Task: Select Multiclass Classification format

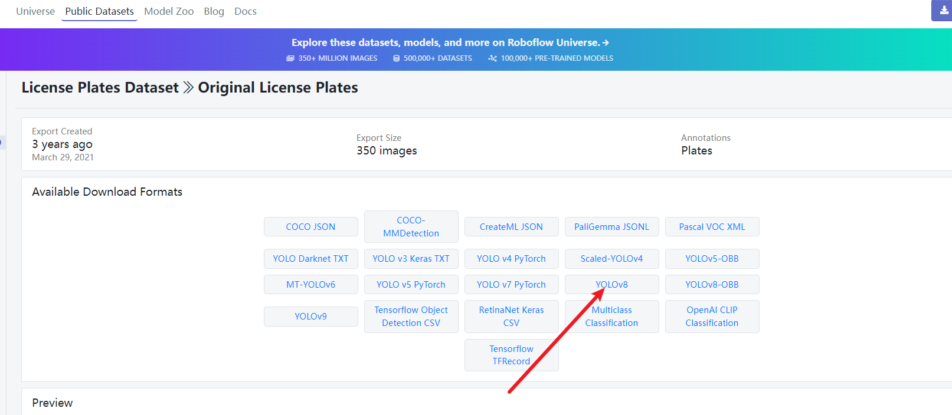Action: (x=612, y=317)
